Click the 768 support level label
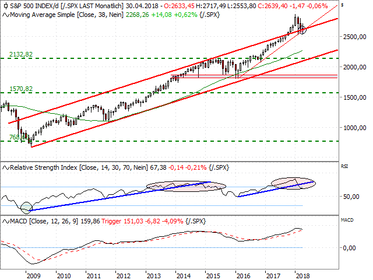This screenshot has height=280, width=373. click(x=19, y=138)
